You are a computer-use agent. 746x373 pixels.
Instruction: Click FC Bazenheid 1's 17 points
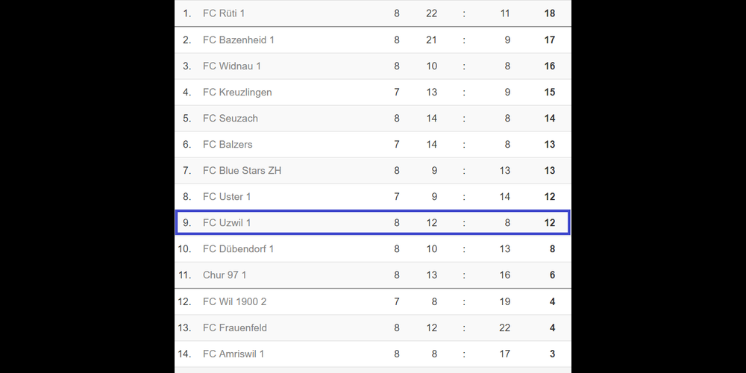[x=550, y=40]
